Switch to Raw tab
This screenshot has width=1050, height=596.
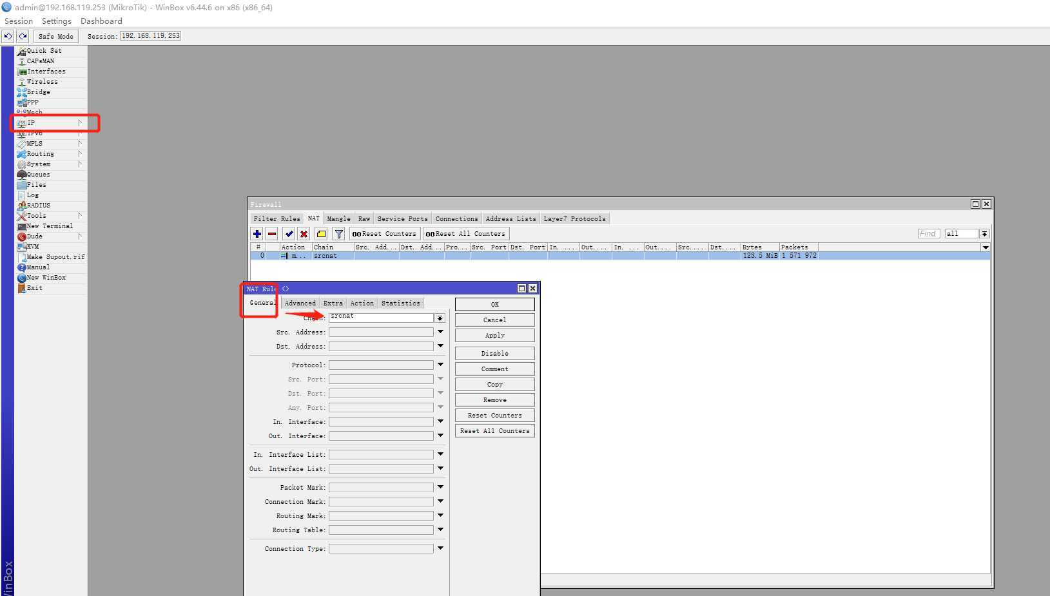[x=364, y=219]
